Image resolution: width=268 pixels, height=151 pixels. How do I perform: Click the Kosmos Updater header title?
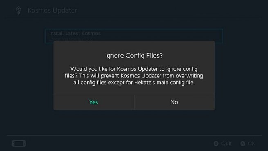point(52,10)
